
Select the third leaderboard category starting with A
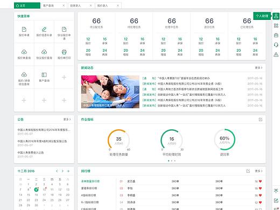(x=88, y=195)
